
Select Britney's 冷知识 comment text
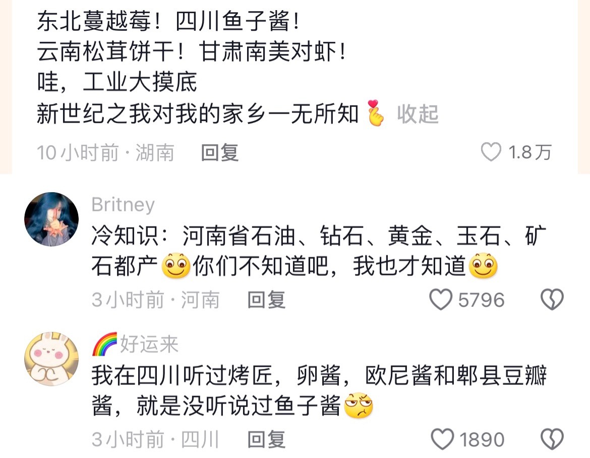point(319,251)
